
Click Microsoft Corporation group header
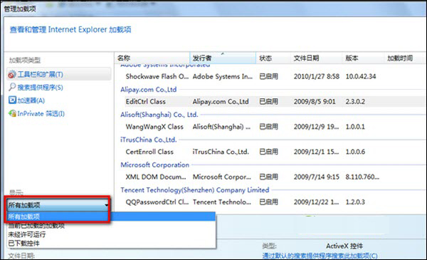tap(154, 165)
